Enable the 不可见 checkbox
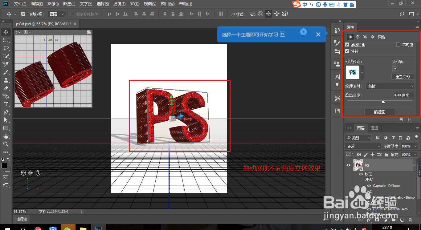421x230 pixels. coord(398,45)
